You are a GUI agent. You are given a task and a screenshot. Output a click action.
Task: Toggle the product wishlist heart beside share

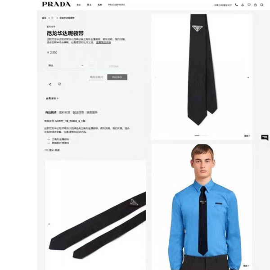(59, 84)
